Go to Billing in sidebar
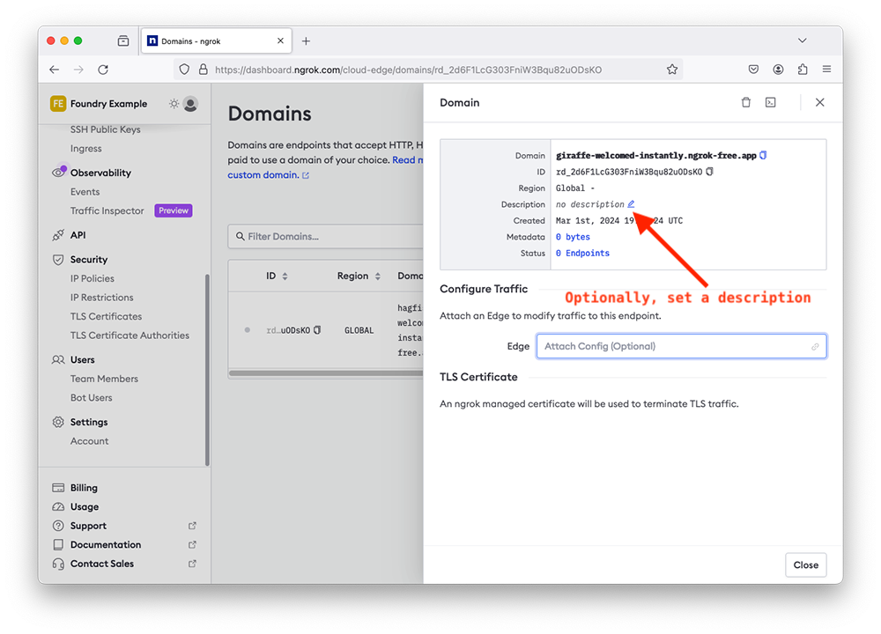Image resolution: width=881 pixels, height=634 pixels. [84, 488]
